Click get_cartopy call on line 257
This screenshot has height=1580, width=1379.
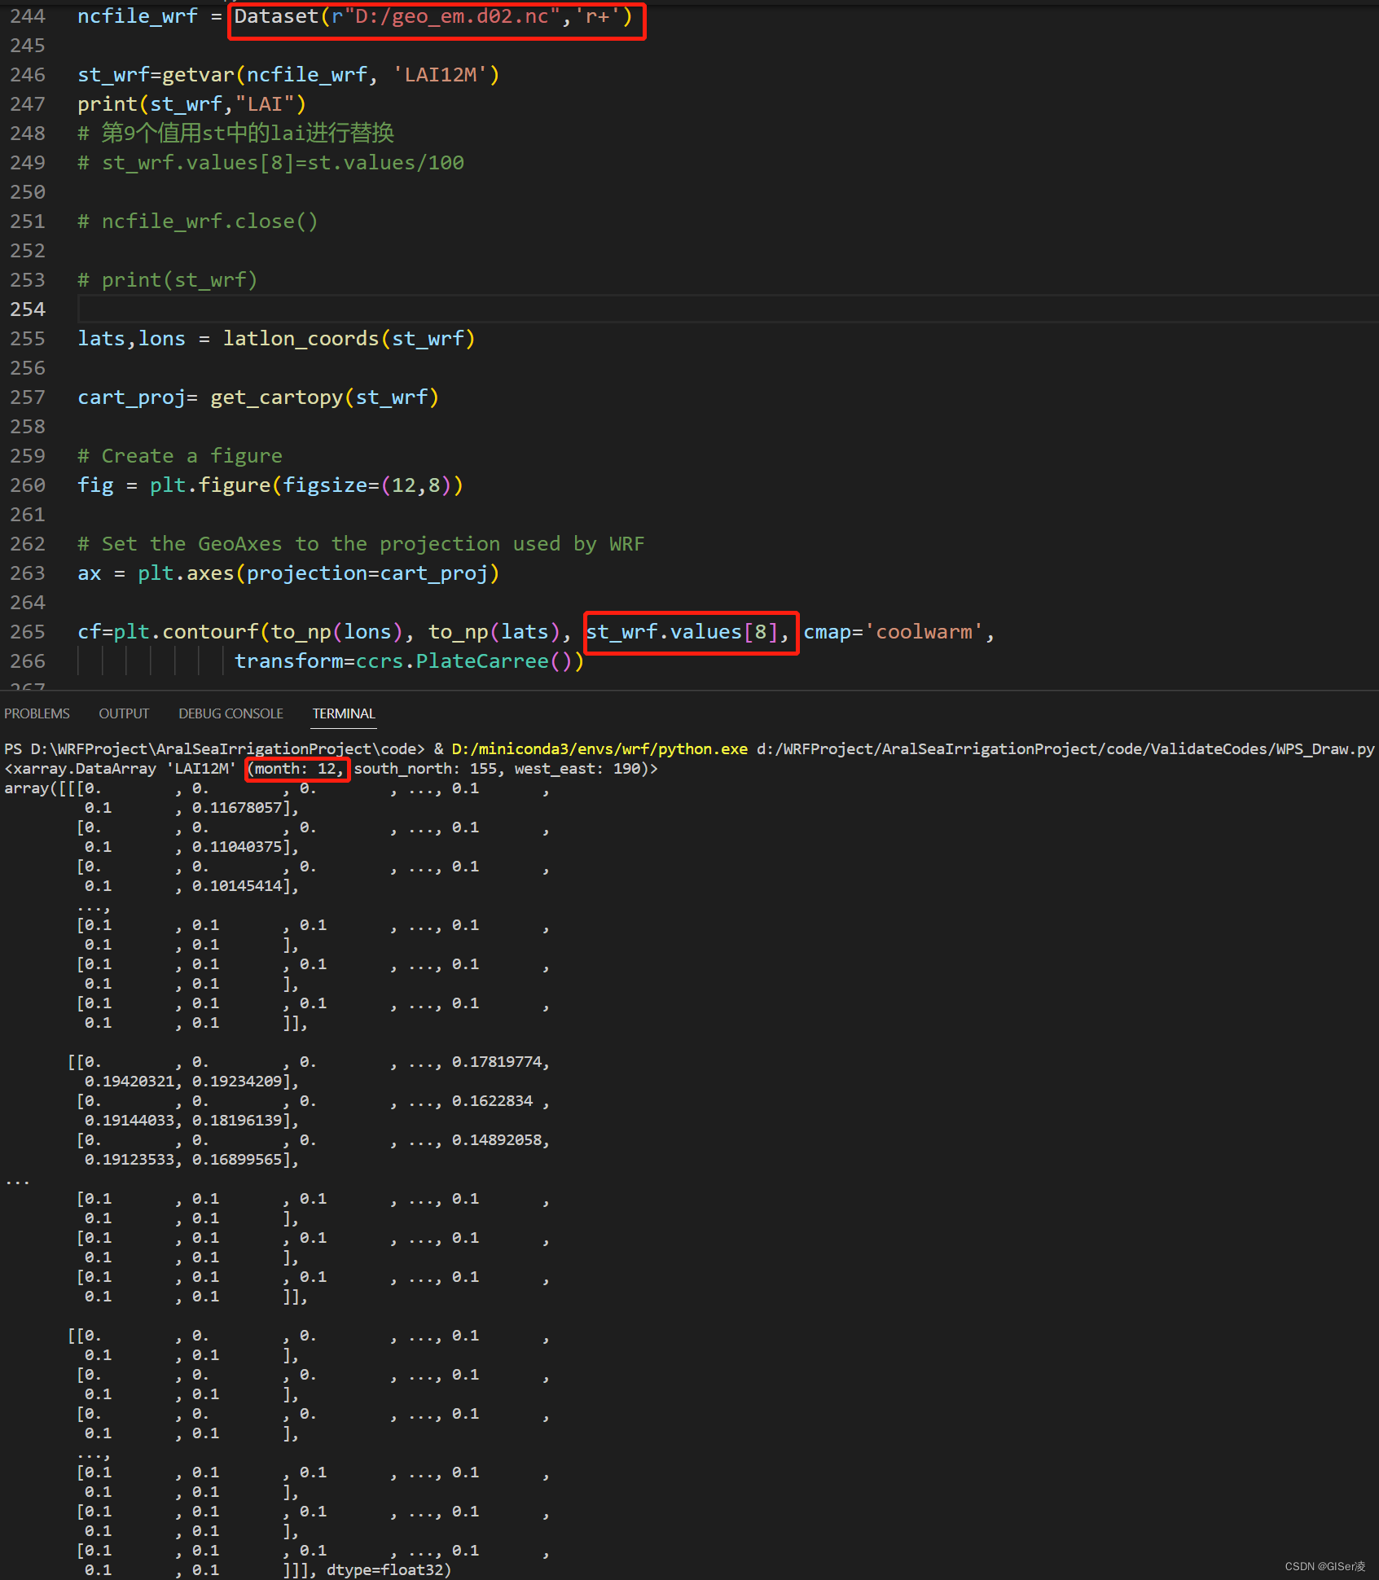[x=325, y=397]
